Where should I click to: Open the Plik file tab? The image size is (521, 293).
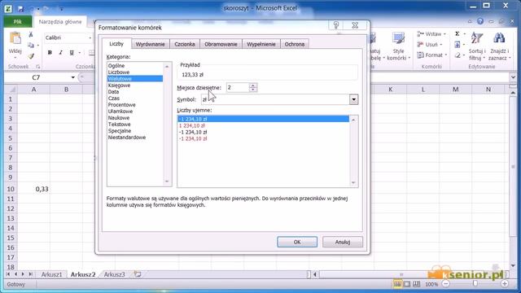point(18,22)
